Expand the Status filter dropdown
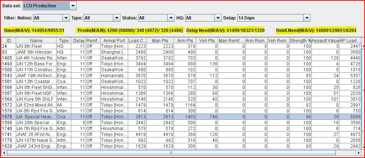 coord(171,18)
